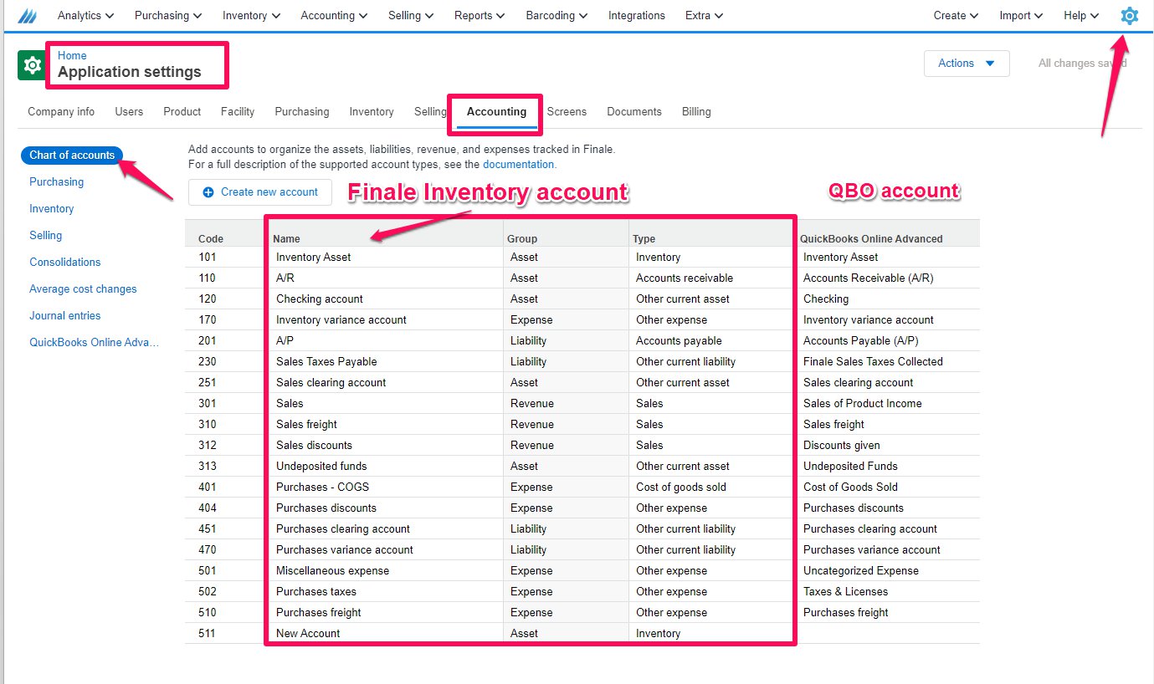This screenshot has width=1154, height=684.
Task: Open Selling in the left sidebar
Action: coord(46,235)
